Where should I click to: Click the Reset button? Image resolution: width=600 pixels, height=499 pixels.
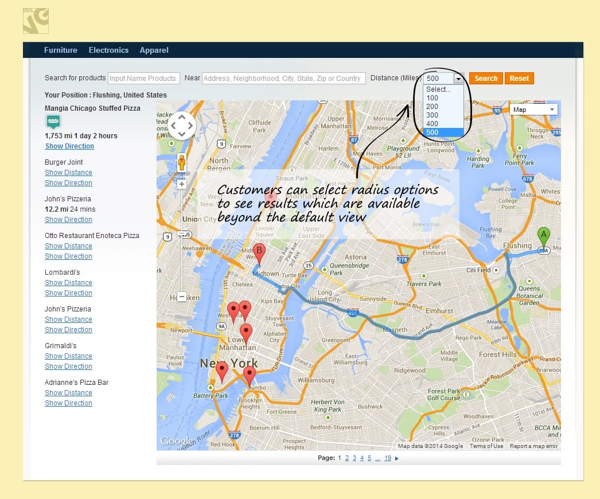[x=519, y=79]
